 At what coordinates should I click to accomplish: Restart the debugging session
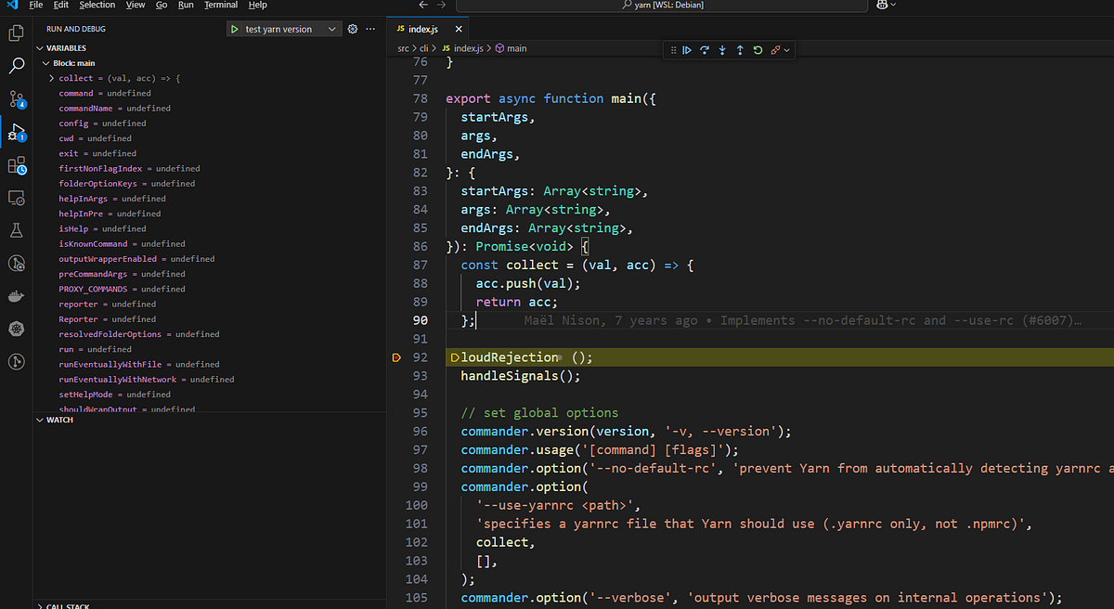757,49
